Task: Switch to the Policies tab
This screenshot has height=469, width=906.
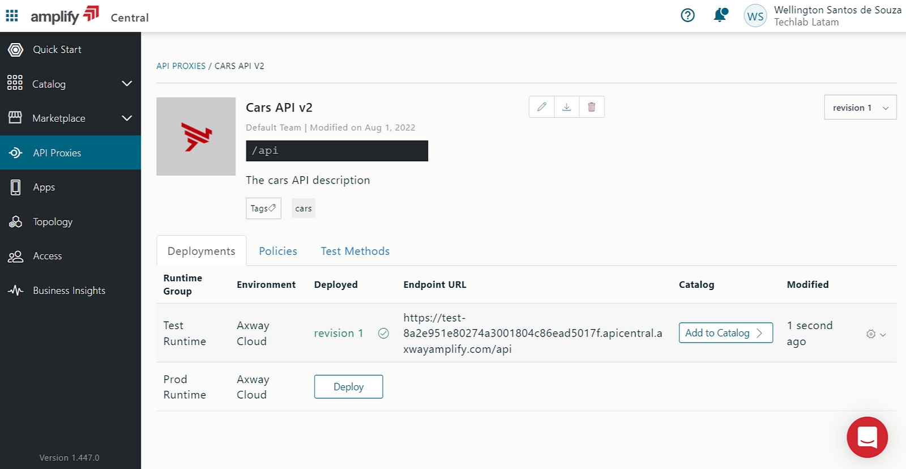Action: tap(278, 251)
